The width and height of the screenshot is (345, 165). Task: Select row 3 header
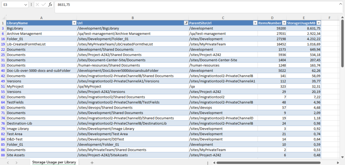(3, 28)
